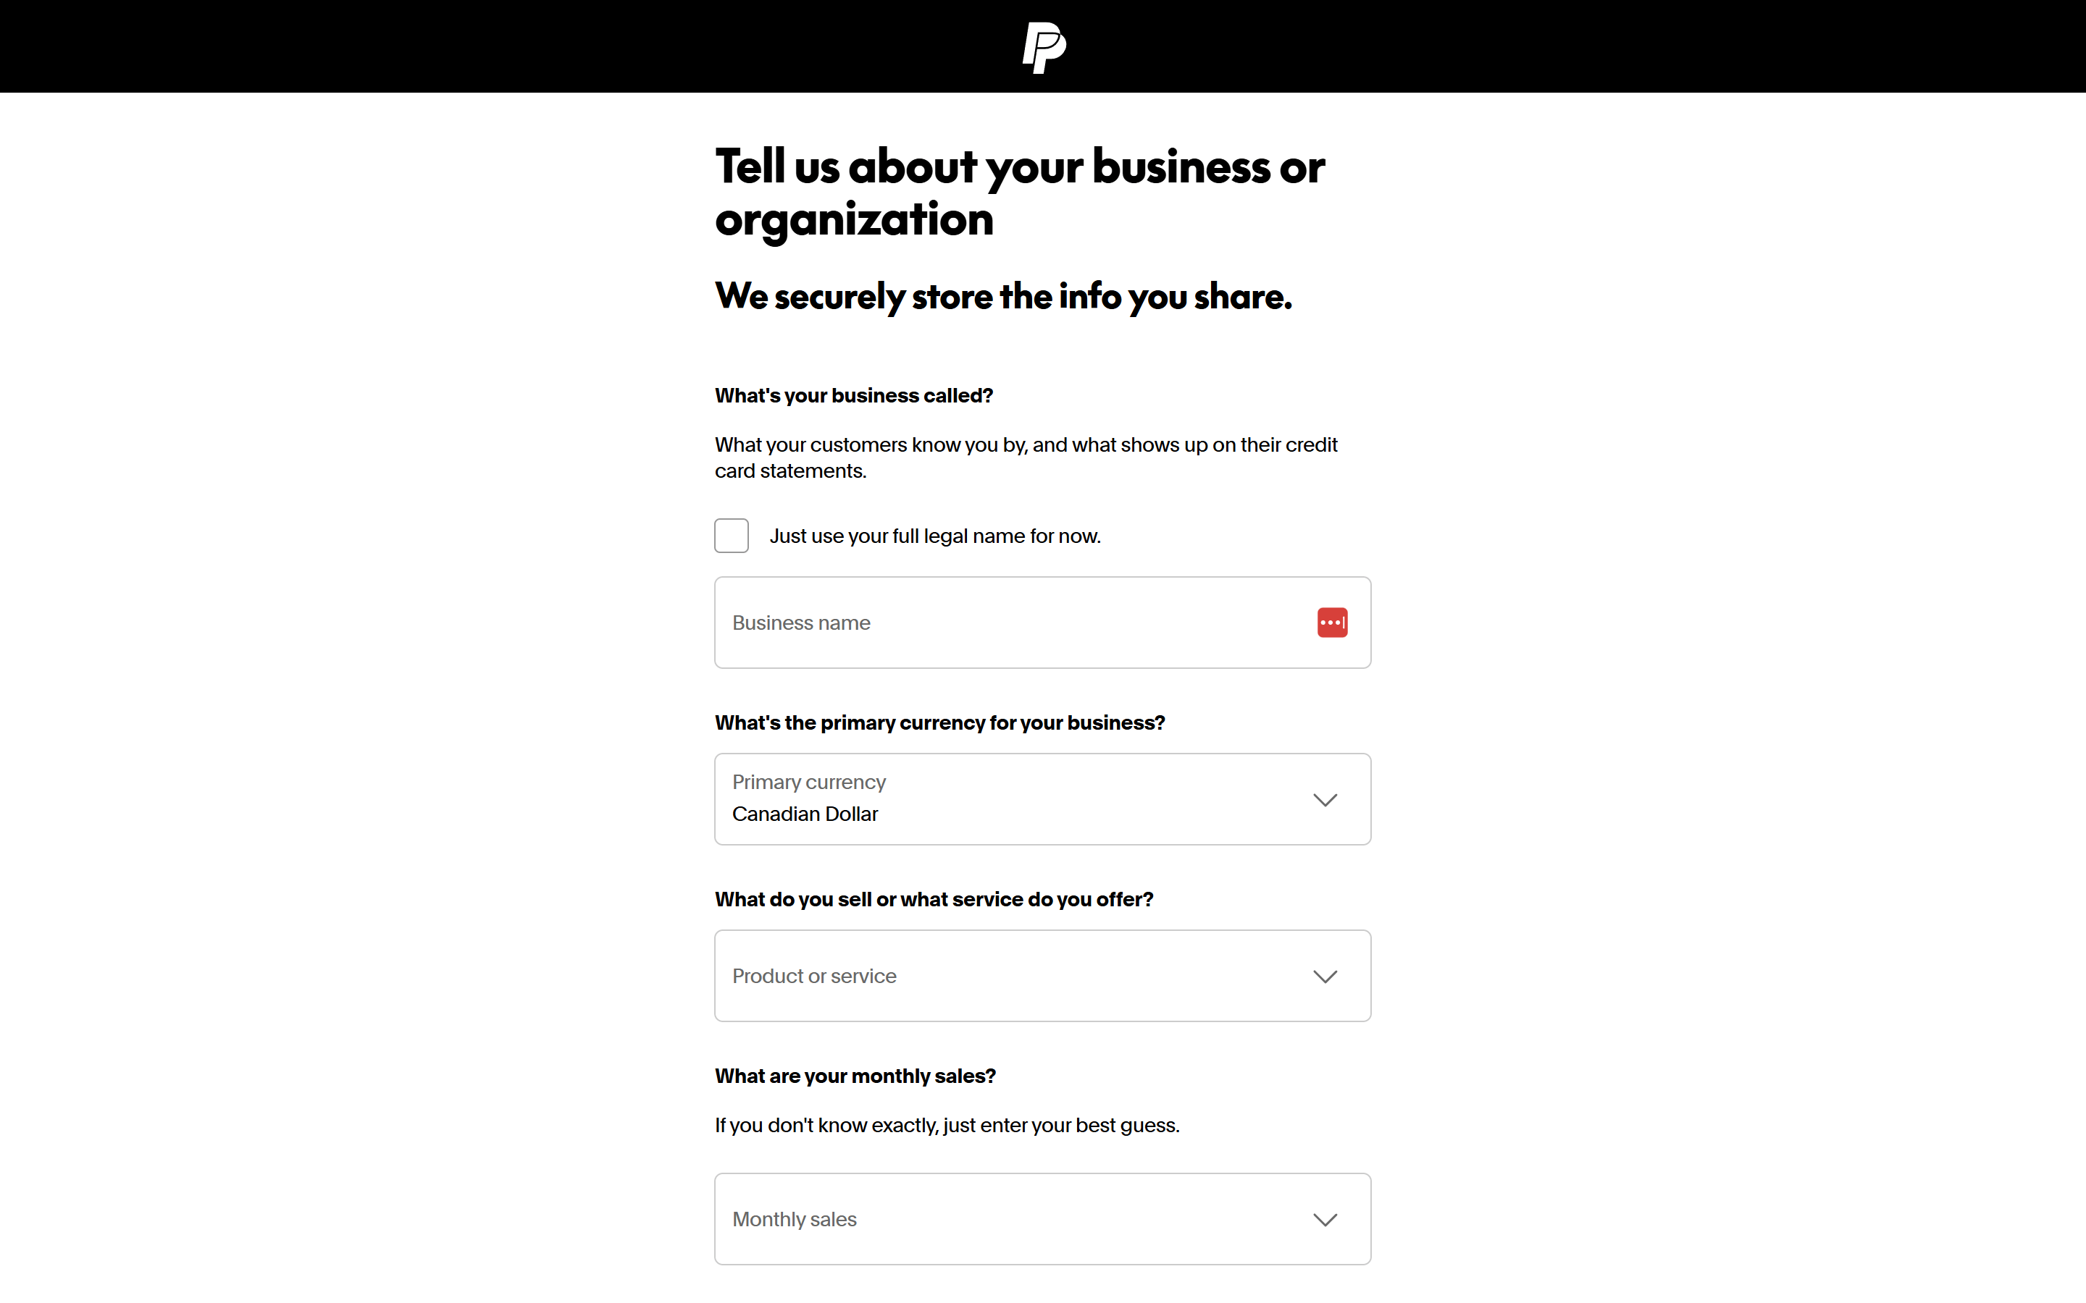Select the "Canadian Dollar" currency value
The width and height of the screenshot is (2086, 1303).
pos(805,814)
